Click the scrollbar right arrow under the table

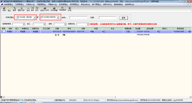(x=190, y=97)
